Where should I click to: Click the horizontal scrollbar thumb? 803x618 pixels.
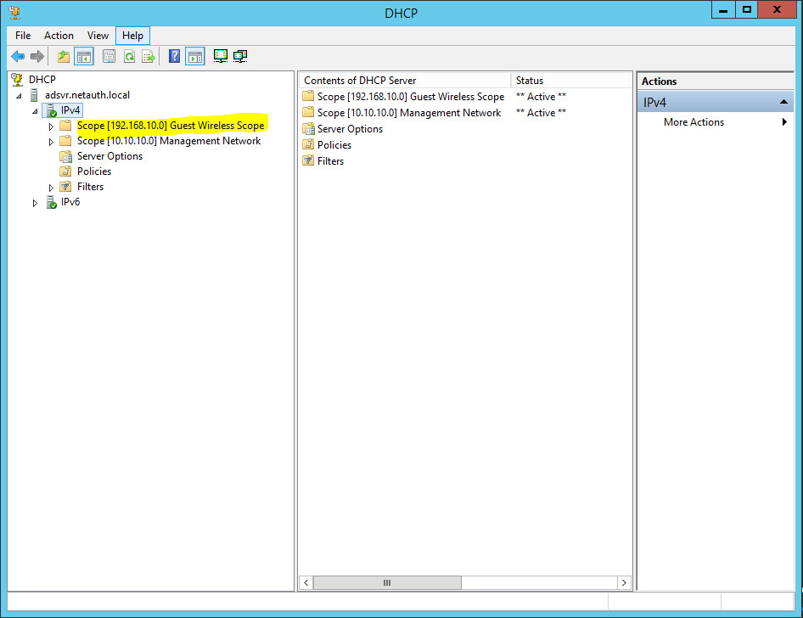tap(387, 582)
